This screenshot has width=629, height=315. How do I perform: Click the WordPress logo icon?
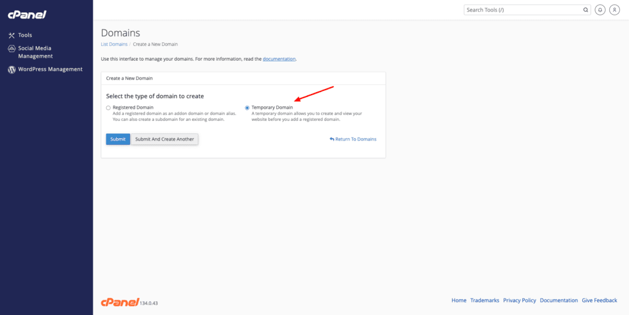[12, 69]
